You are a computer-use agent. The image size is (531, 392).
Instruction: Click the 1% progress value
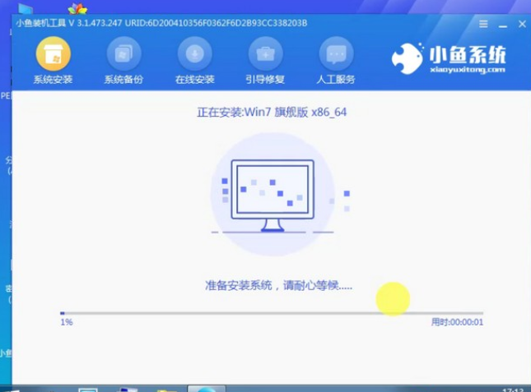[67, 322]
